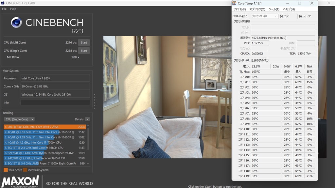The width and height of the screenshot is (335, 188).
Task: Open the File menu
Action: coord(4,9)
